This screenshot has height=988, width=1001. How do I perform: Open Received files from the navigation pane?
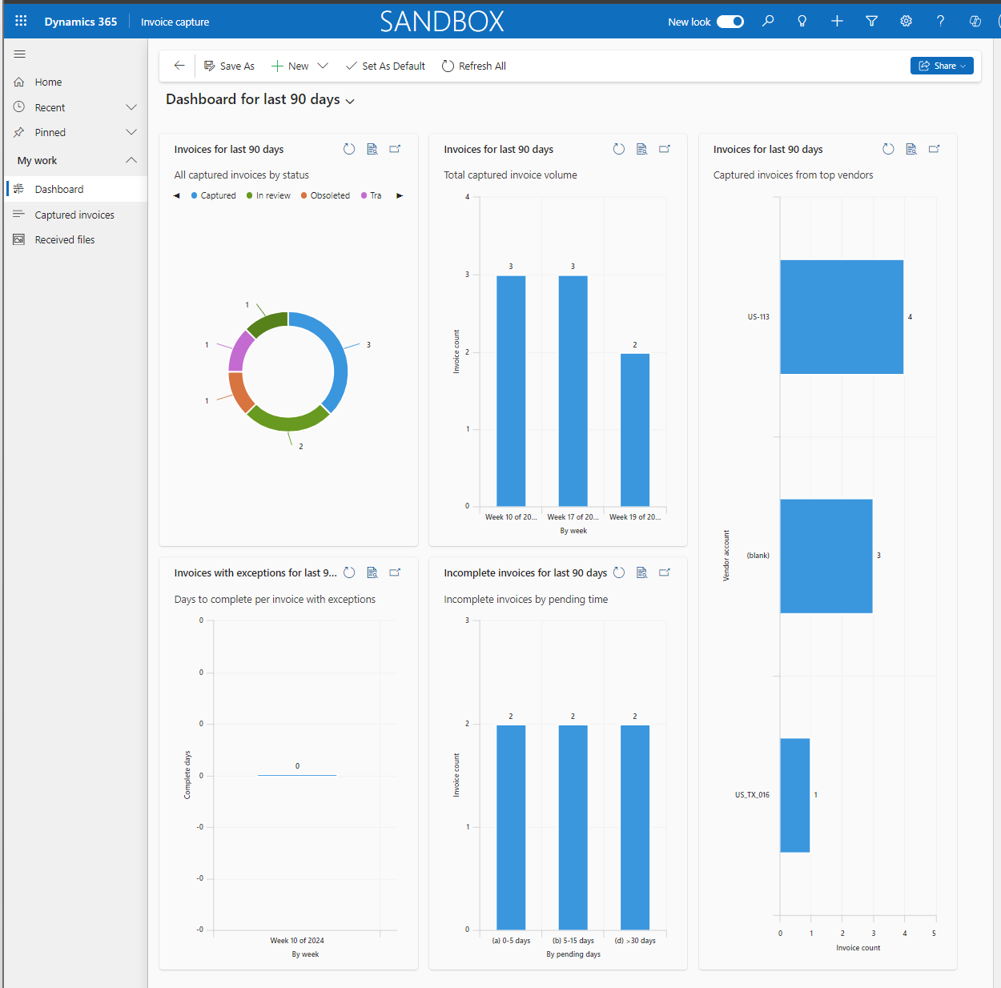(64, 239)
